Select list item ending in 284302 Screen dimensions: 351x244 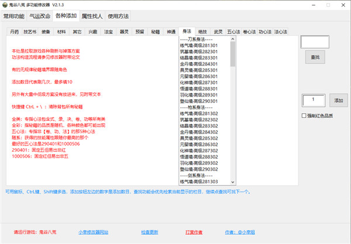point(205,132)
